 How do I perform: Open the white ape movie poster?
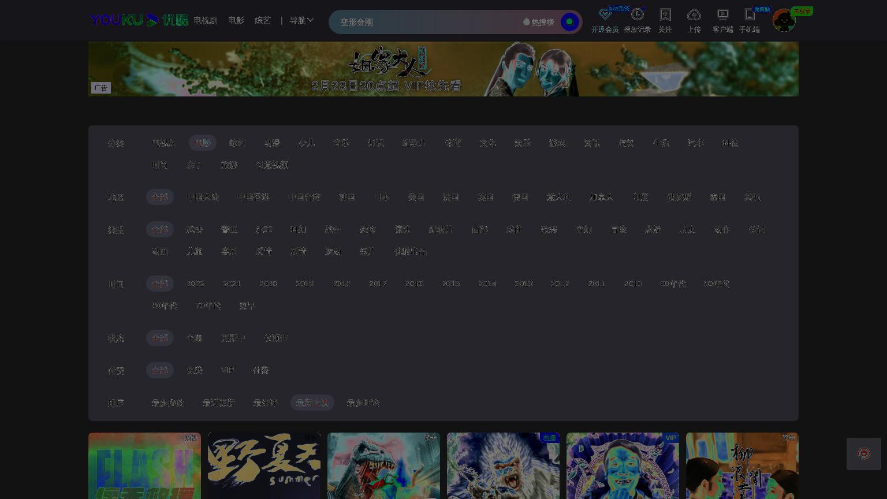tap(503, 466)
